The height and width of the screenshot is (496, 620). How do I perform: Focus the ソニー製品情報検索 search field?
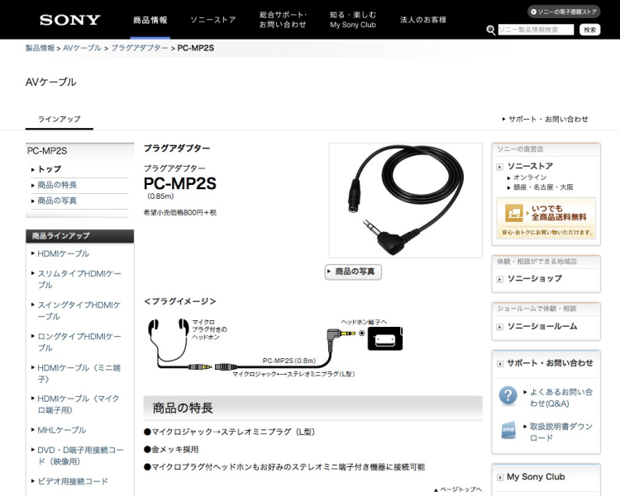coord(536,30)
